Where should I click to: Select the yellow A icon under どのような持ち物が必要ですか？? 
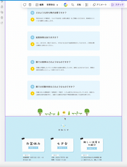32,19
